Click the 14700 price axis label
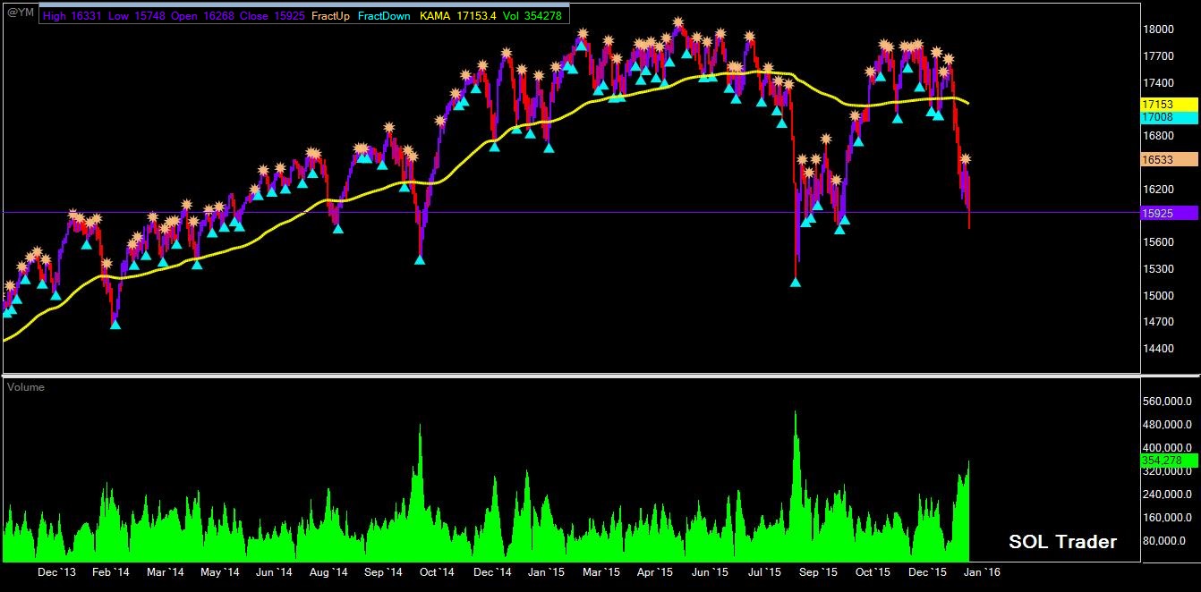 click(x=1158, y=322)
